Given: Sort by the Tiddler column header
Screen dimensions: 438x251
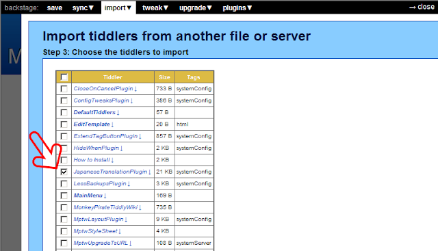Looking at the screenshot, I should click(x=113, y=77).
